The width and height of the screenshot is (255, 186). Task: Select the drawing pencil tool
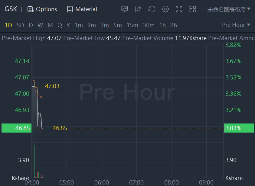pyautogui.click(x=138, y=9)
